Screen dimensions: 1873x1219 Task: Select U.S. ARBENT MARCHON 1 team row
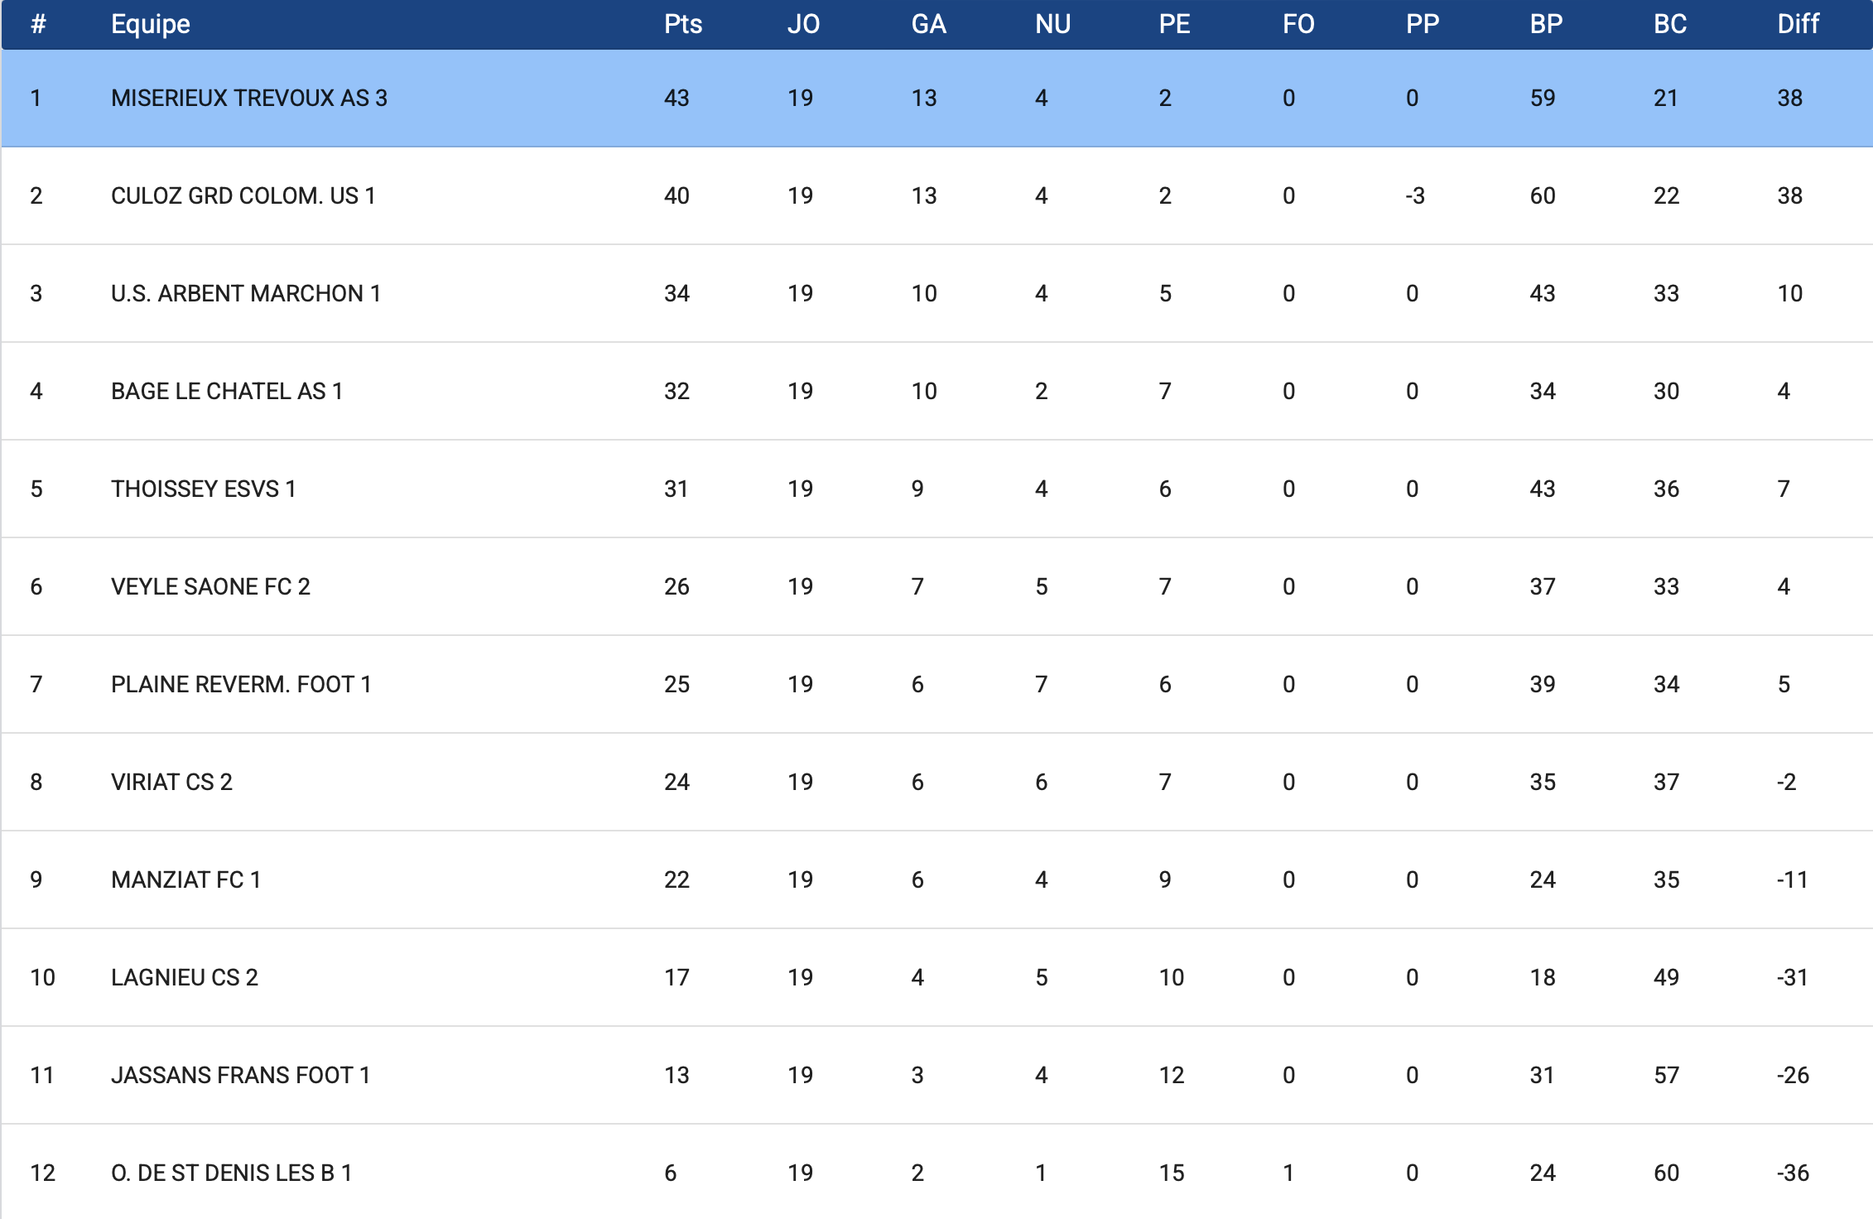pos(245,294)
